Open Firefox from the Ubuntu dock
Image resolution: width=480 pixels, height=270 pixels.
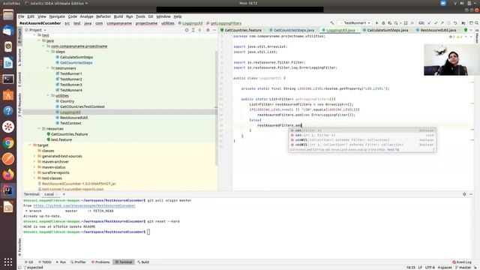point(8,175)
